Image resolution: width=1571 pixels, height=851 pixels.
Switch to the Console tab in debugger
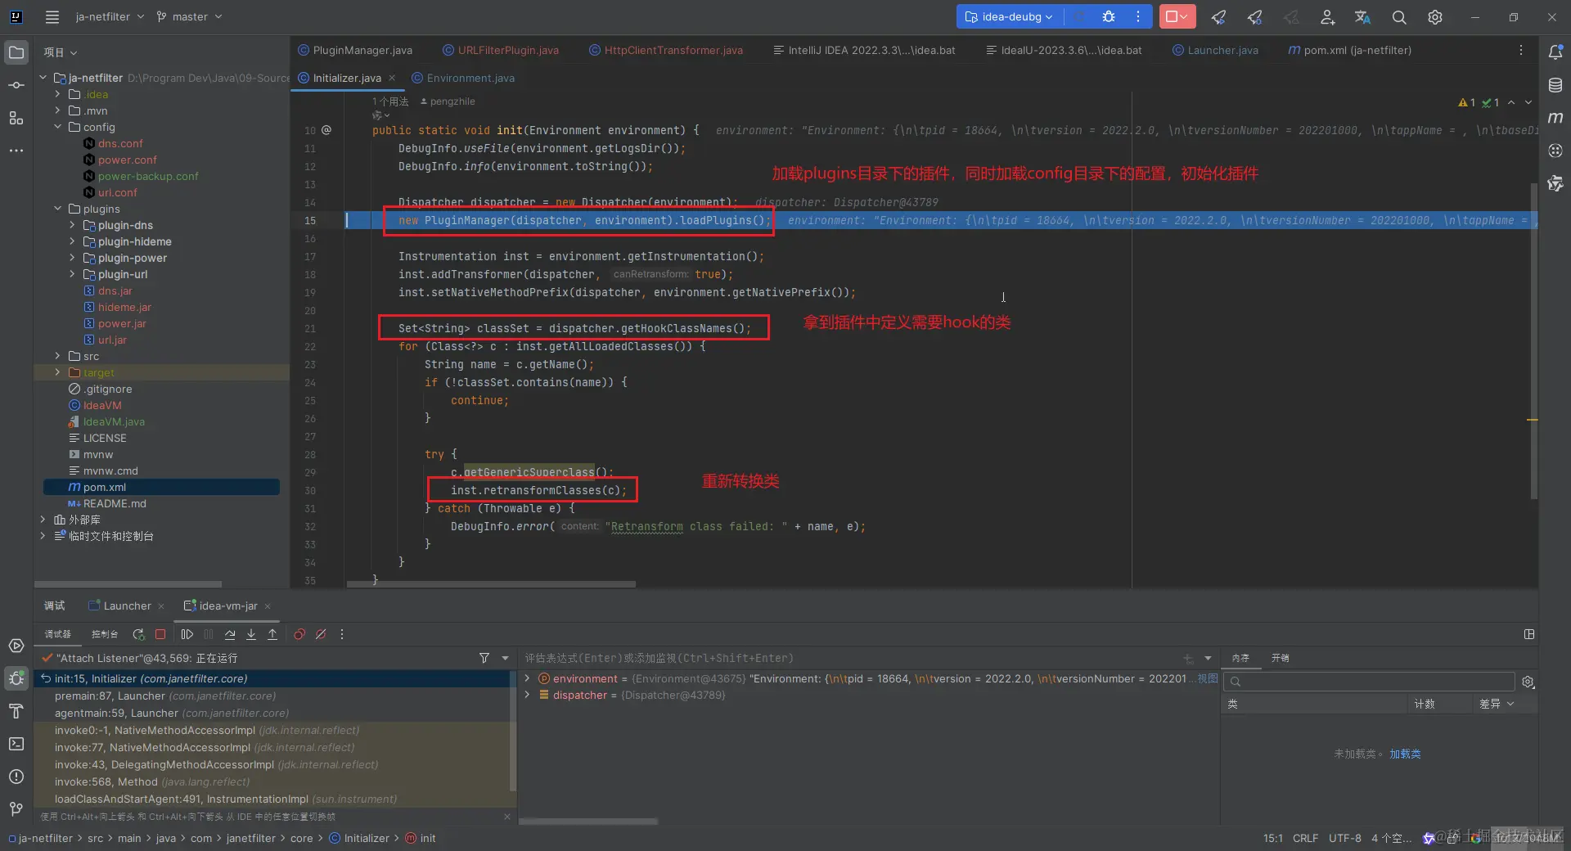(105, 634)
